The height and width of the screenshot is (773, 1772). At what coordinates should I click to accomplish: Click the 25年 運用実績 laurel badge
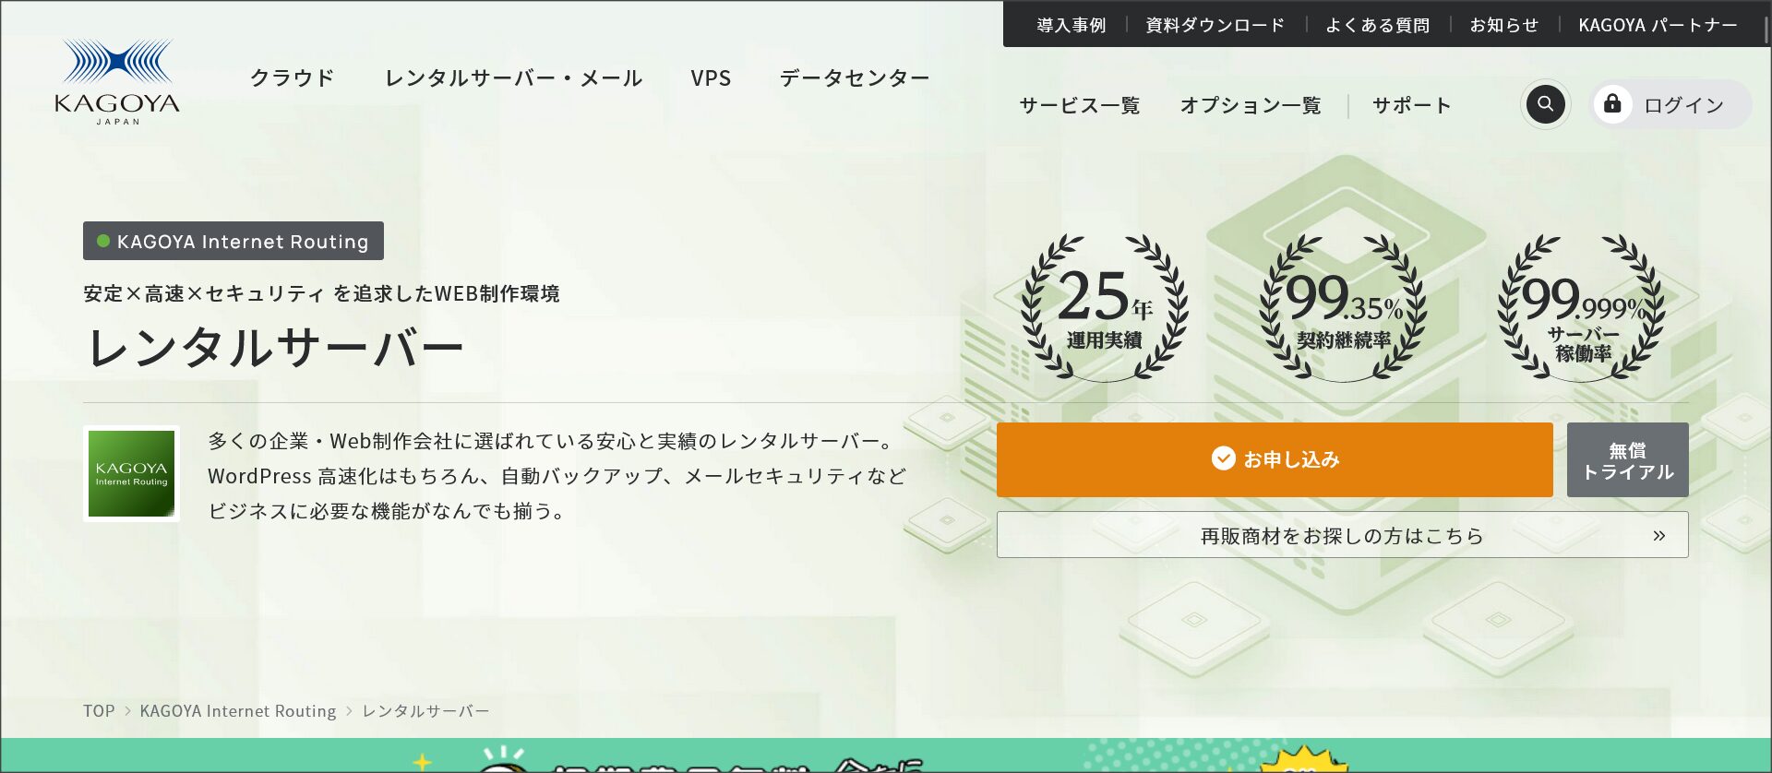pos(1105,307)
